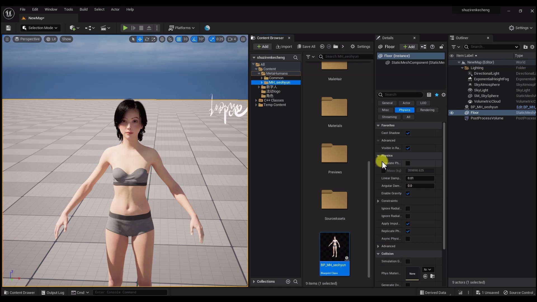Enable Simulate Physics checkbox
The image size is (537, 302).
click(408, 163)
